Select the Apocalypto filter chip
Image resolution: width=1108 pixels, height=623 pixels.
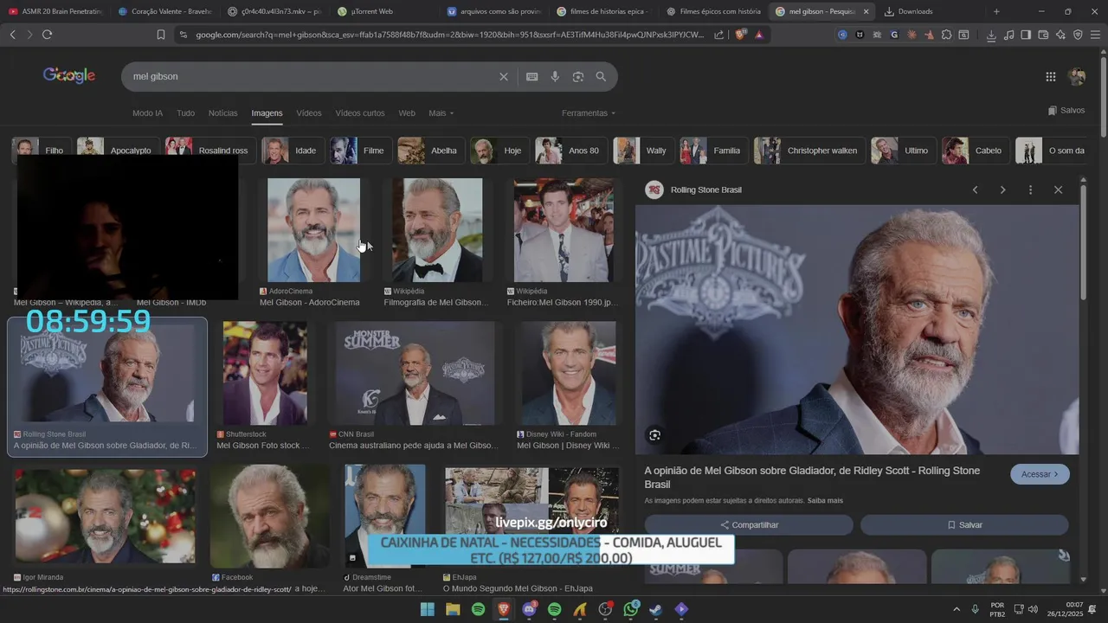click(x=118, y=151)
